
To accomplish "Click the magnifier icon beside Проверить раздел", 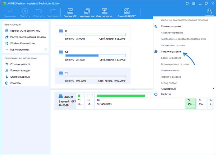I will 7,70.
